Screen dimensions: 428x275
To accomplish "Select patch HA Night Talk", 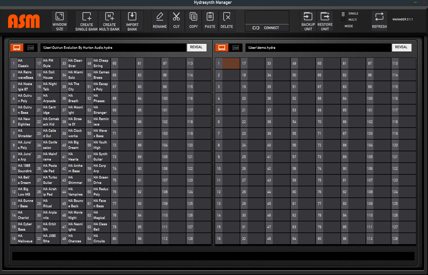I will pyautogui.click(x=48, y=87).
